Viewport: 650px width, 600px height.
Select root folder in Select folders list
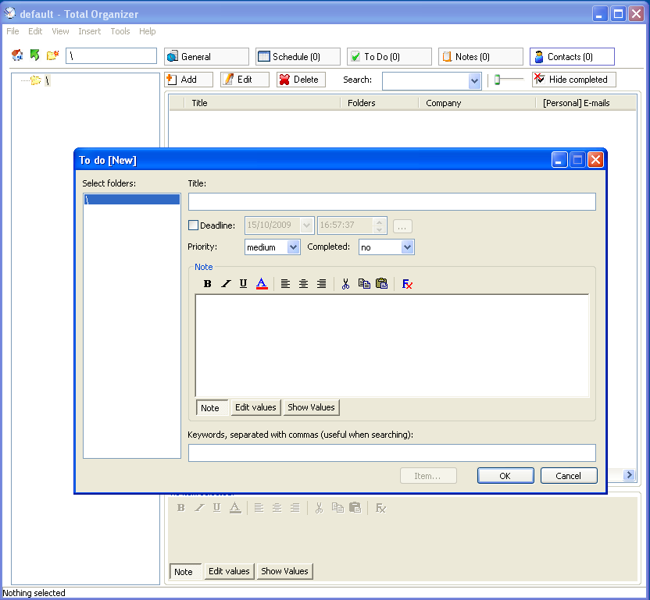tap(132, 199)
